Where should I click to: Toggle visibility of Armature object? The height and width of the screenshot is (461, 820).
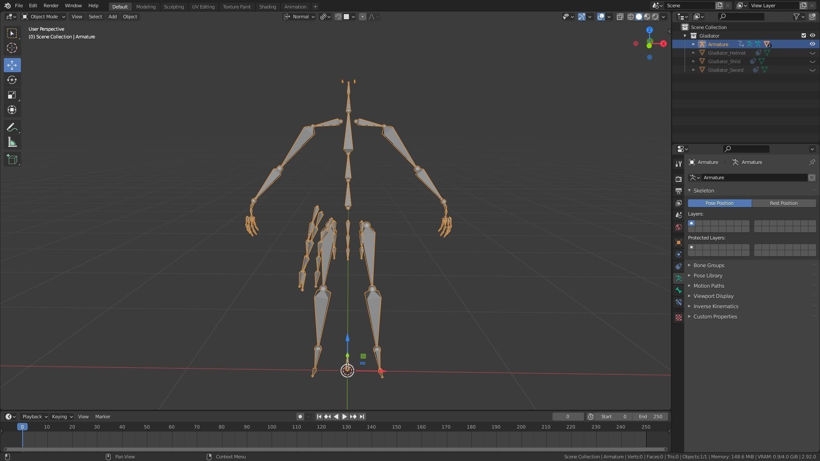[x=812, y=44]
